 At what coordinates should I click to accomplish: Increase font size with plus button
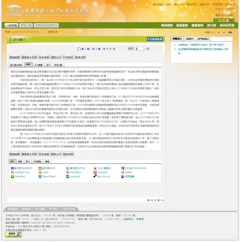point(218,33)
